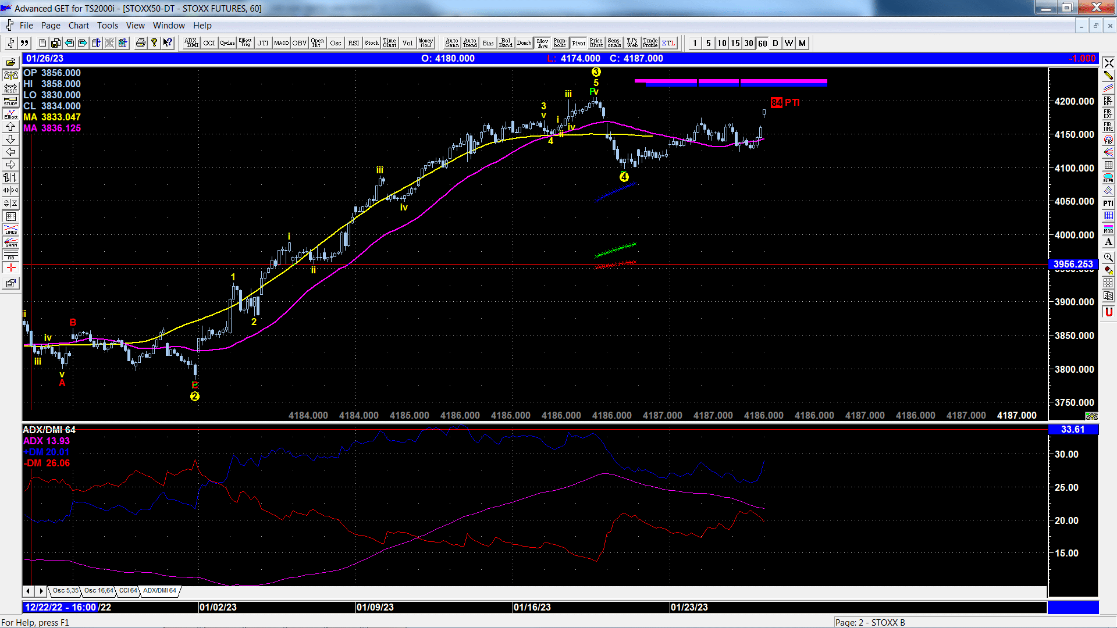1117x628 pixels.
Task: Toggle the XTL study
Action: 668,43
